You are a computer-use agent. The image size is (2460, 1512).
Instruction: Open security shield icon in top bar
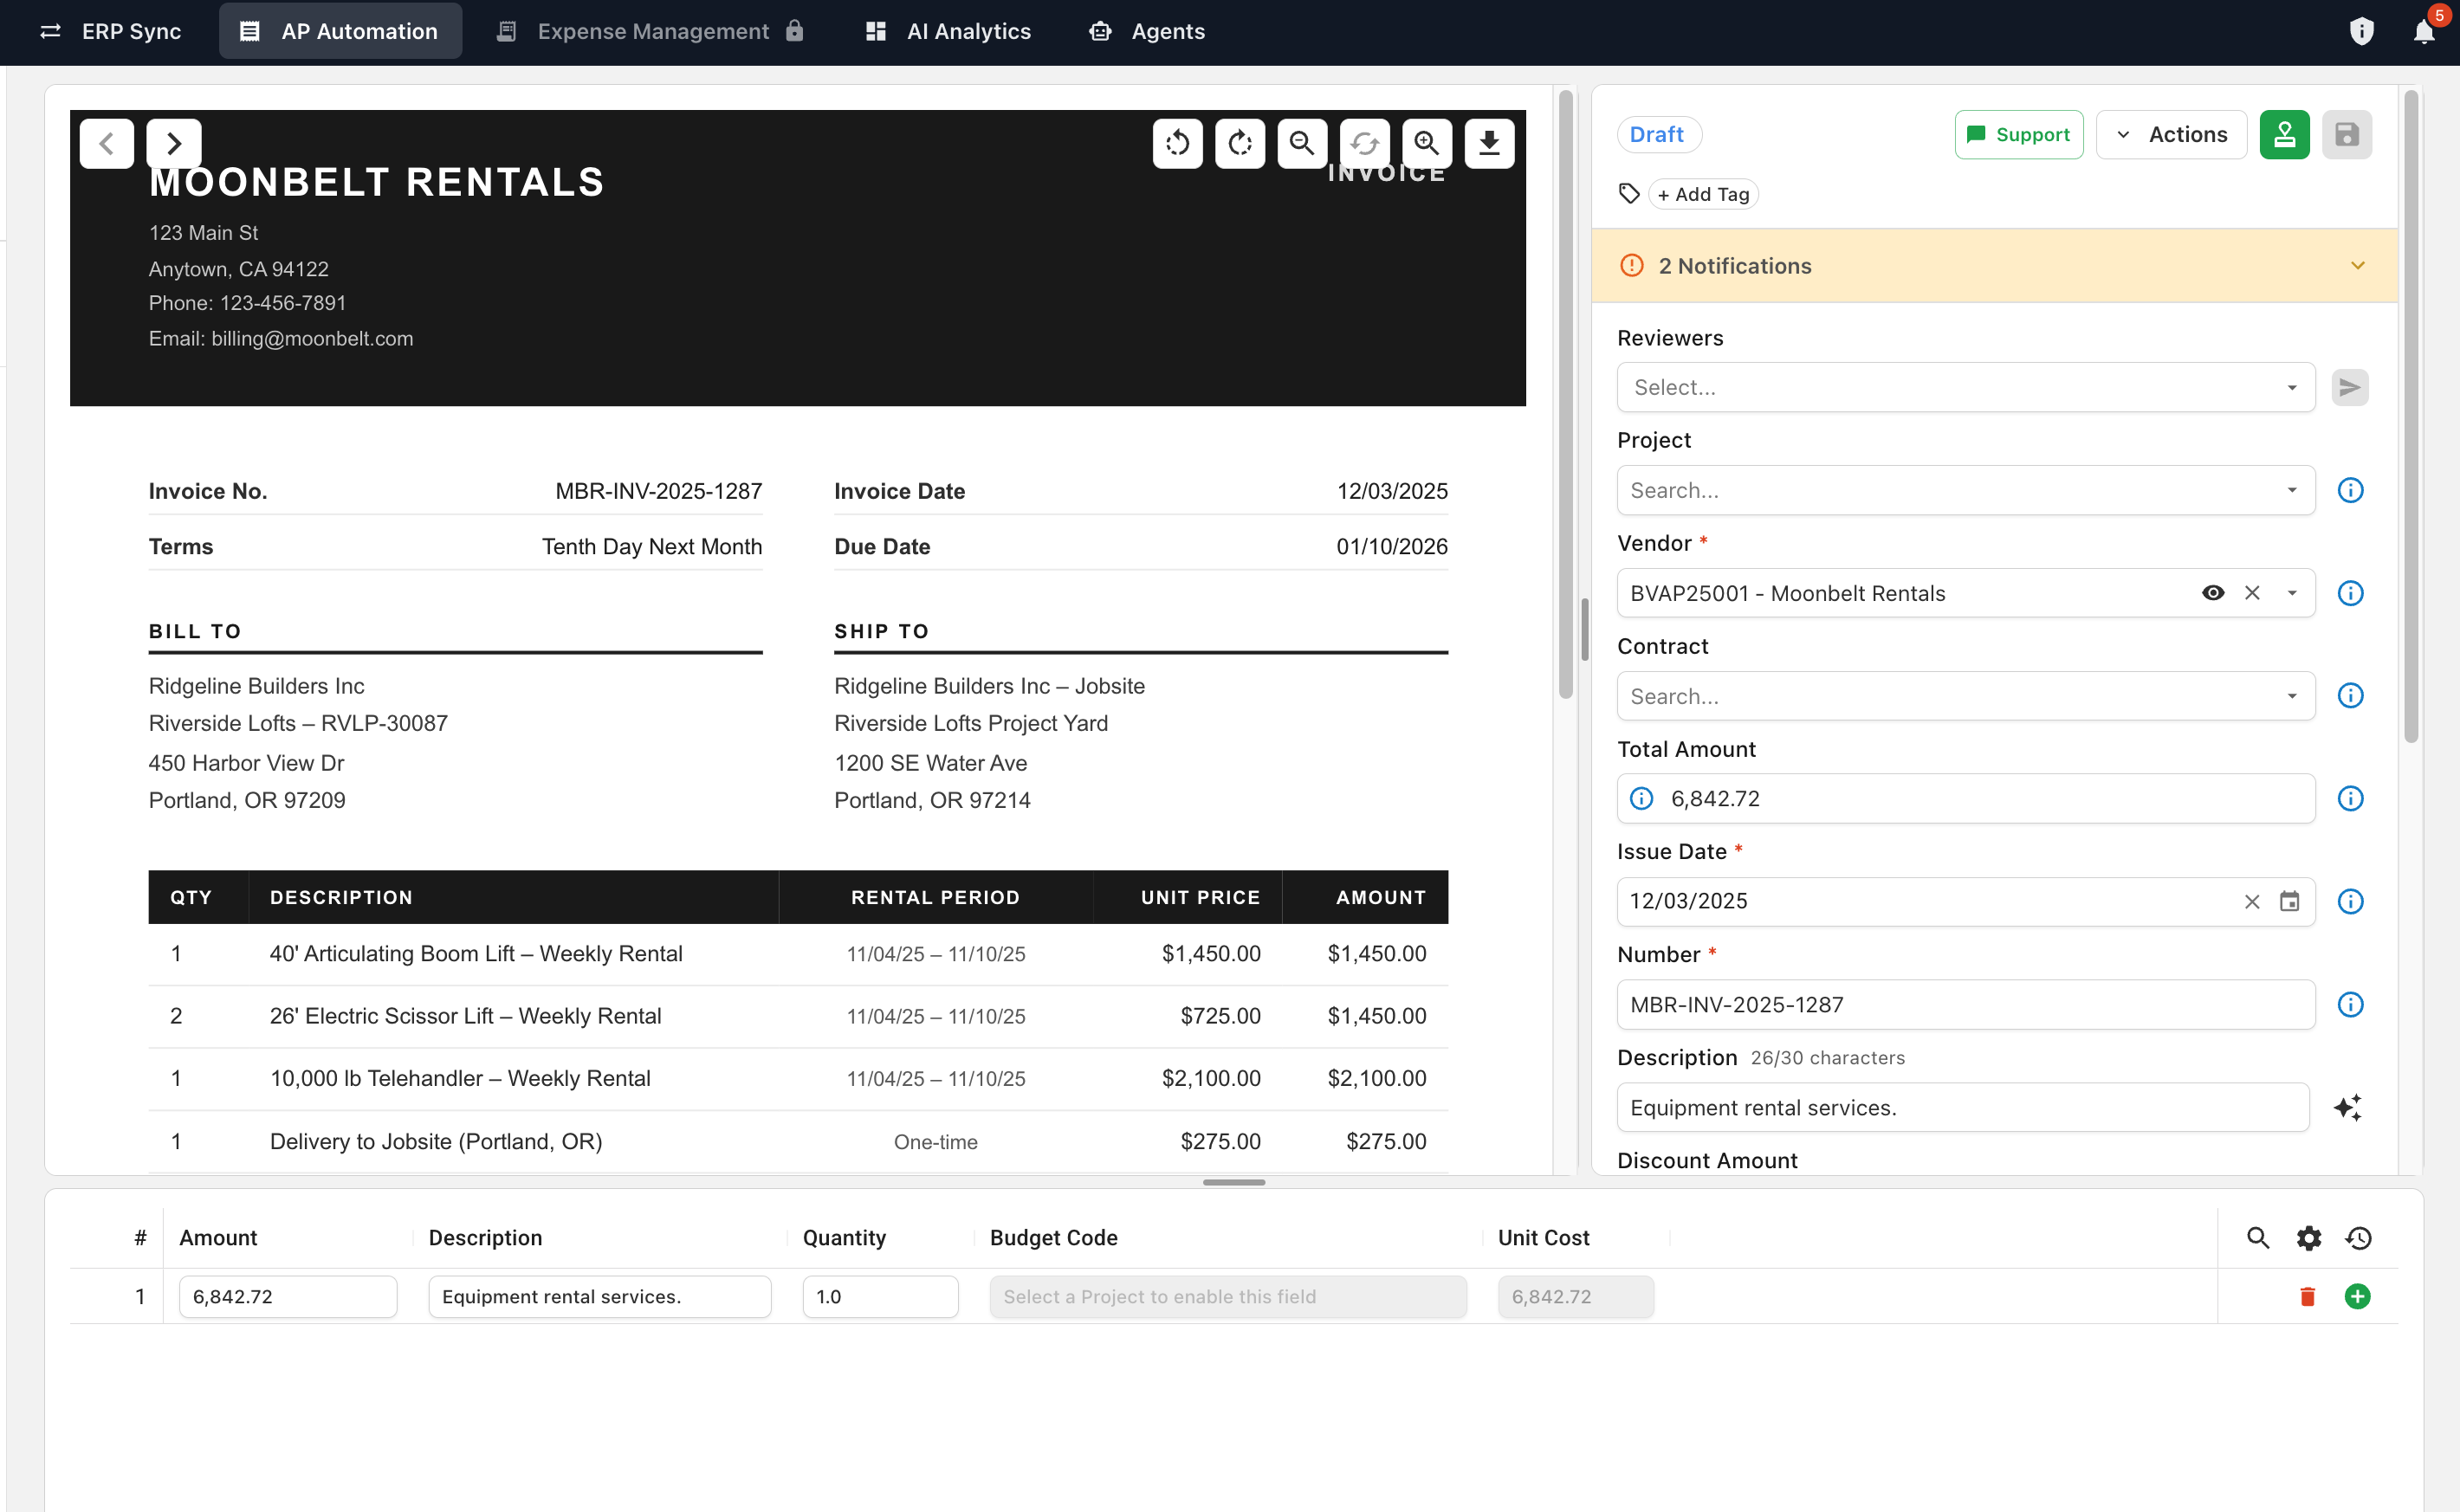click(x=2362, y=32)
